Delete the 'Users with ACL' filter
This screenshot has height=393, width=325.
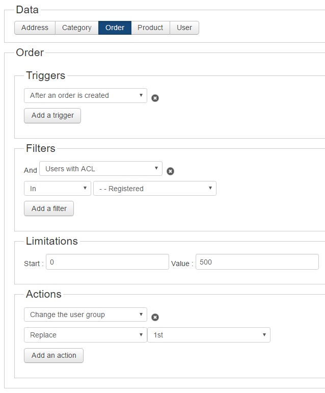click(x=170, y=171)
